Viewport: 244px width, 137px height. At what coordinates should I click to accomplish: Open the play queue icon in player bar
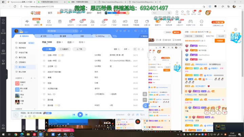(x=142, y=115)
